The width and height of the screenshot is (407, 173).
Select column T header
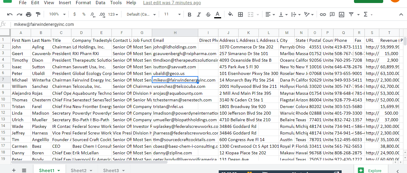(x=389, y=33)
